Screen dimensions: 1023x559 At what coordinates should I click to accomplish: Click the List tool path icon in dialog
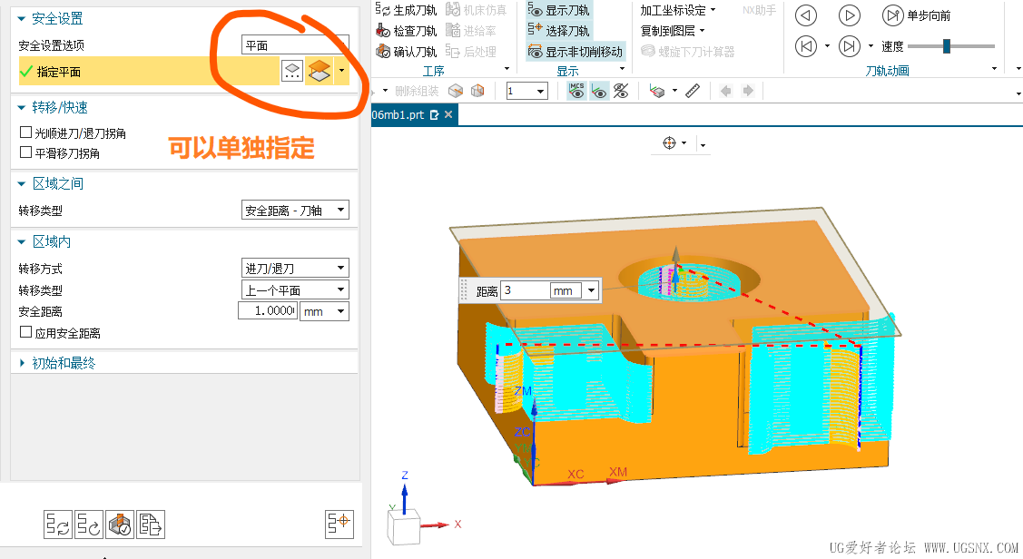(x=151, y=525)
